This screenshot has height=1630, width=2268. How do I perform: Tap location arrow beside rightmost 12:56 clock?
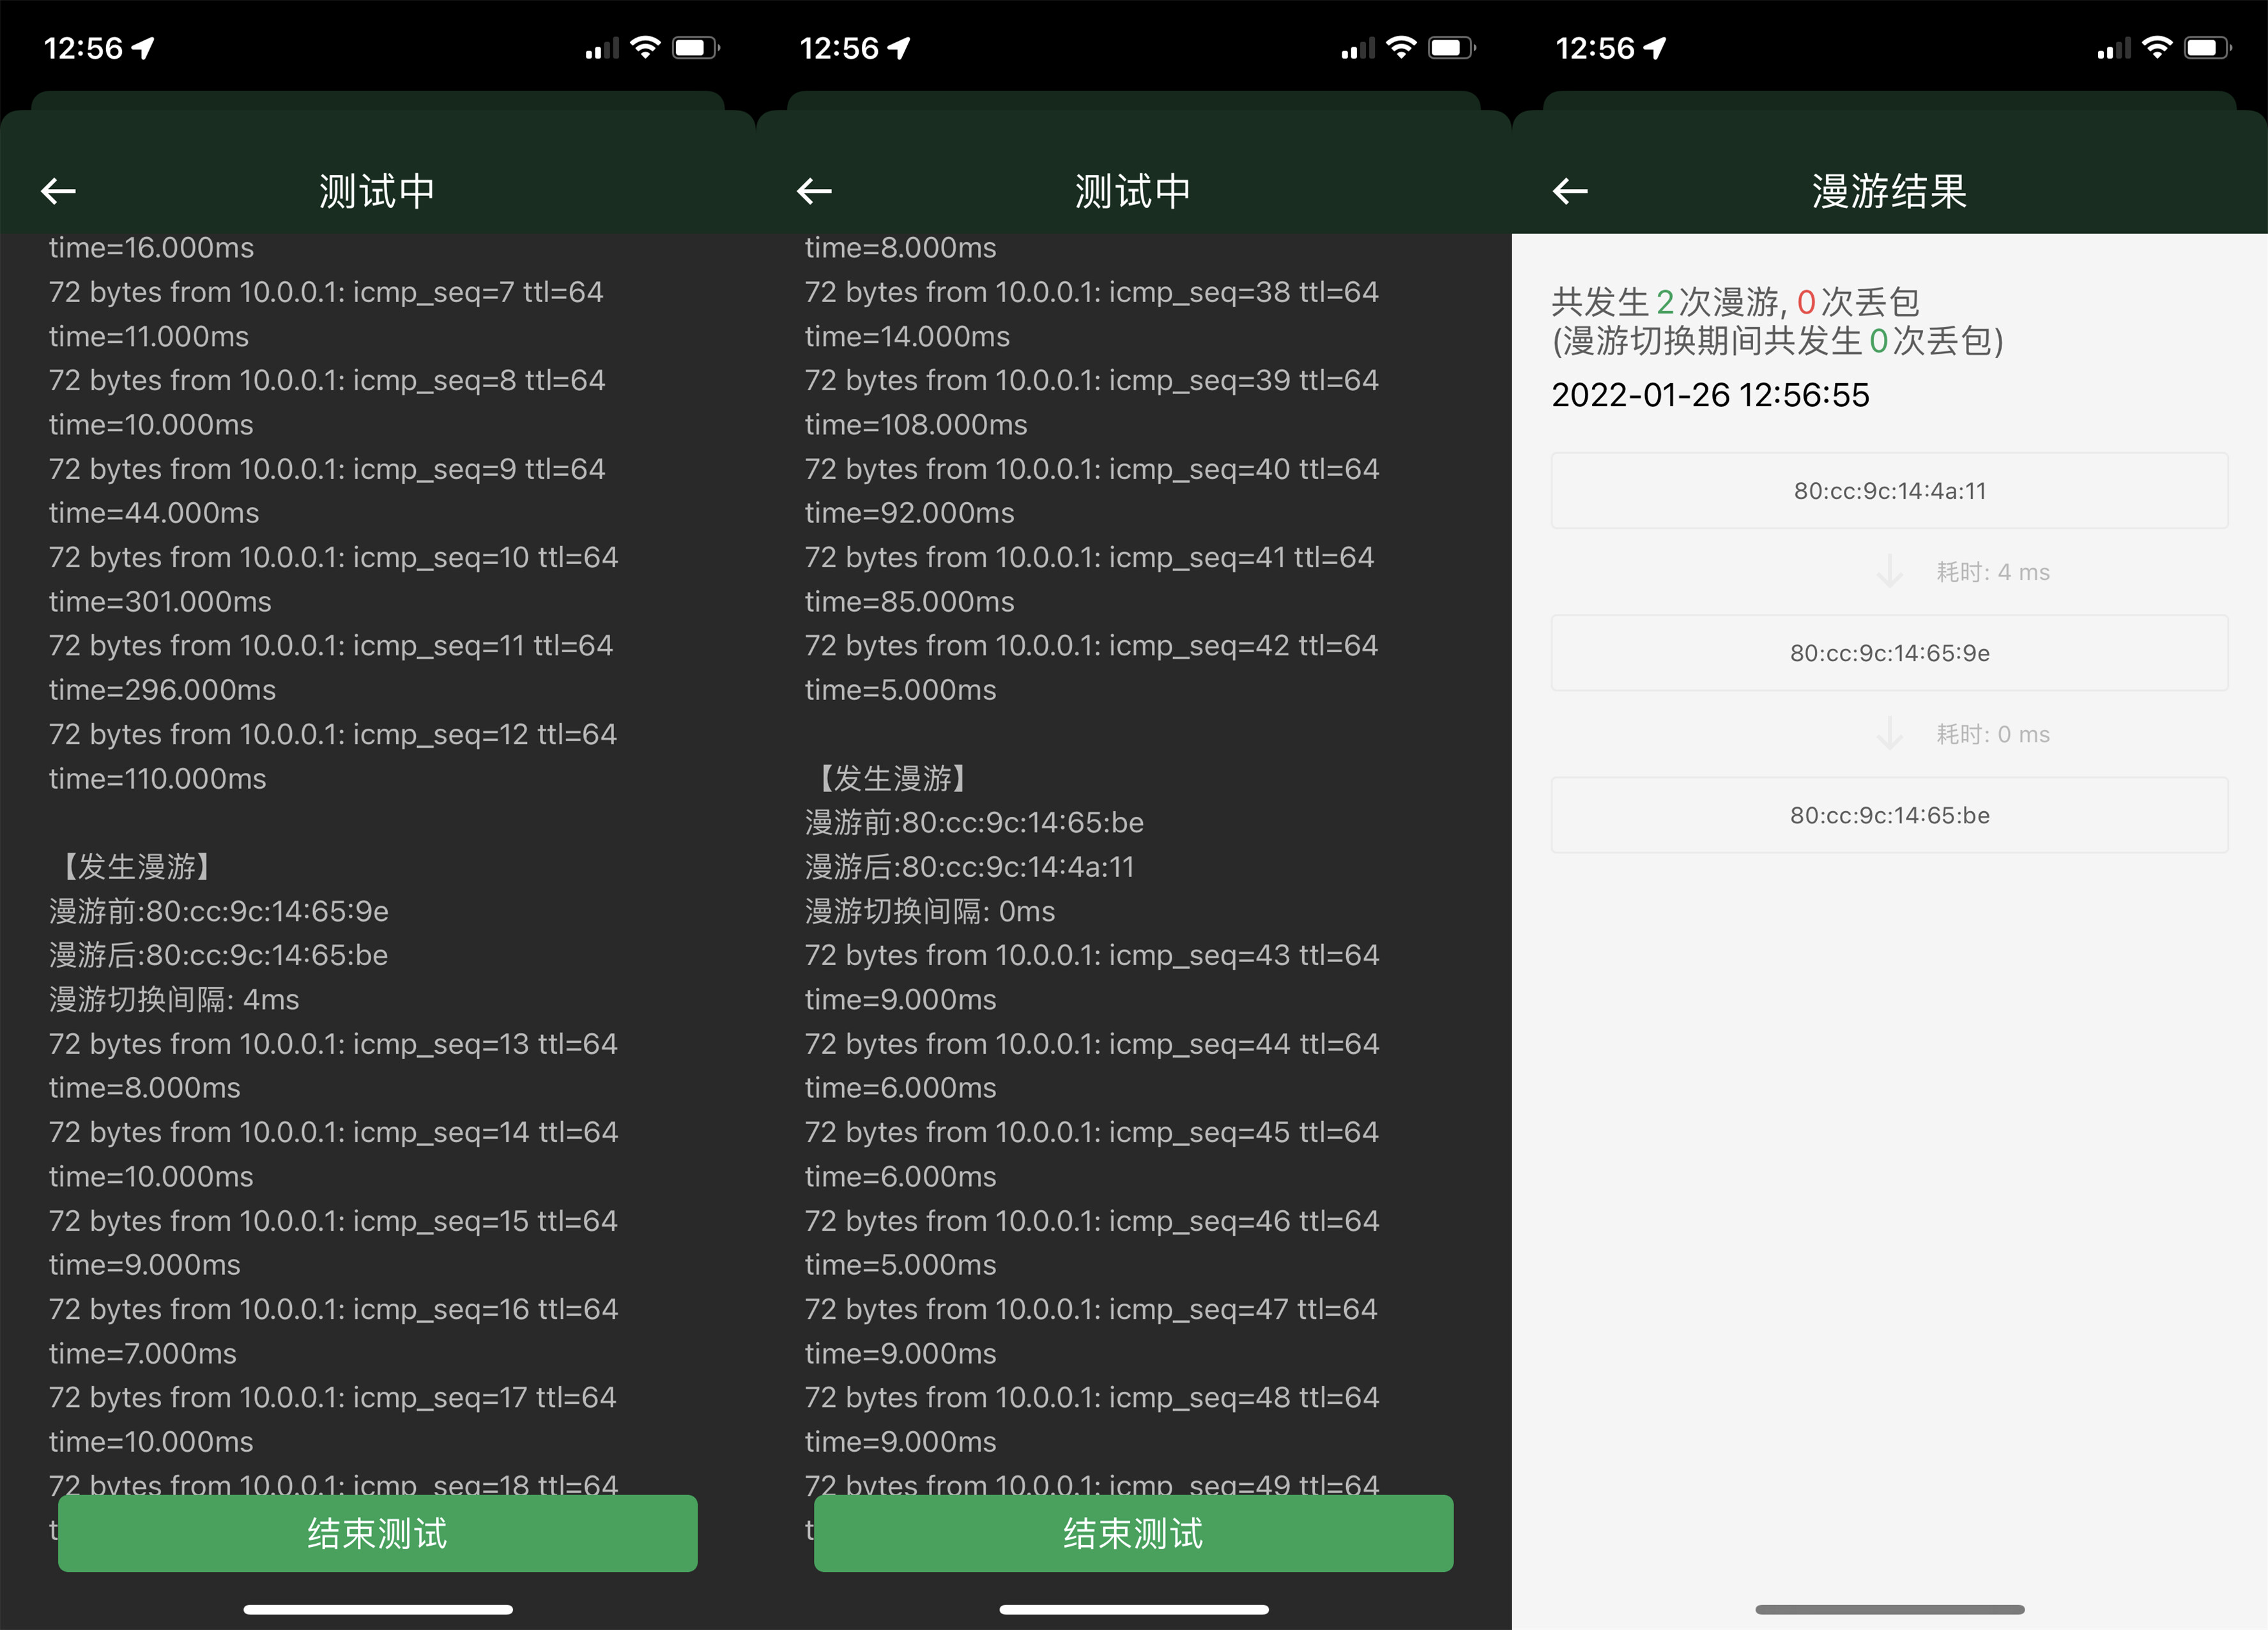(x=1655, y=47)
